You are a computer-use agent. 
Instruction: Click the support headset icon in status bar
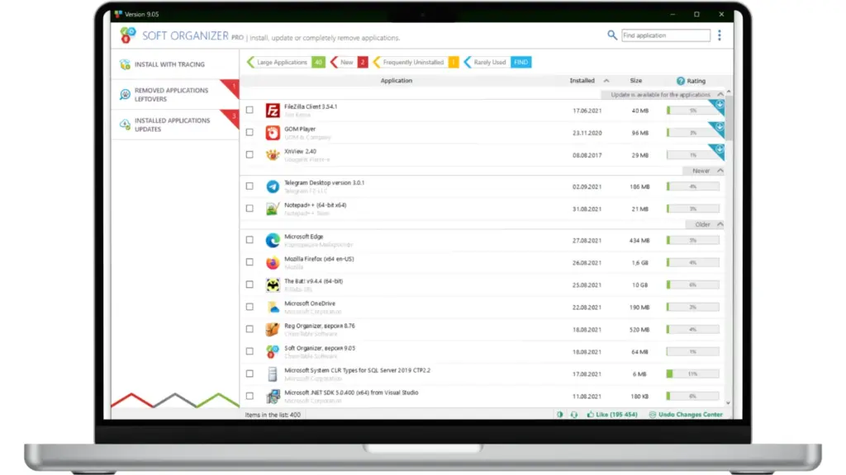click(574, 415)
